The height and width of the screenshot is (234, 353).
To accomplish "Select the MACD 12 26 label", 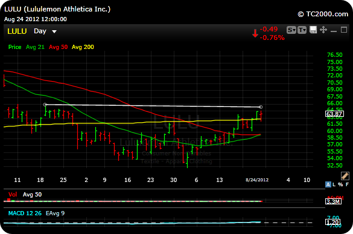I will [x=25, y=213].
